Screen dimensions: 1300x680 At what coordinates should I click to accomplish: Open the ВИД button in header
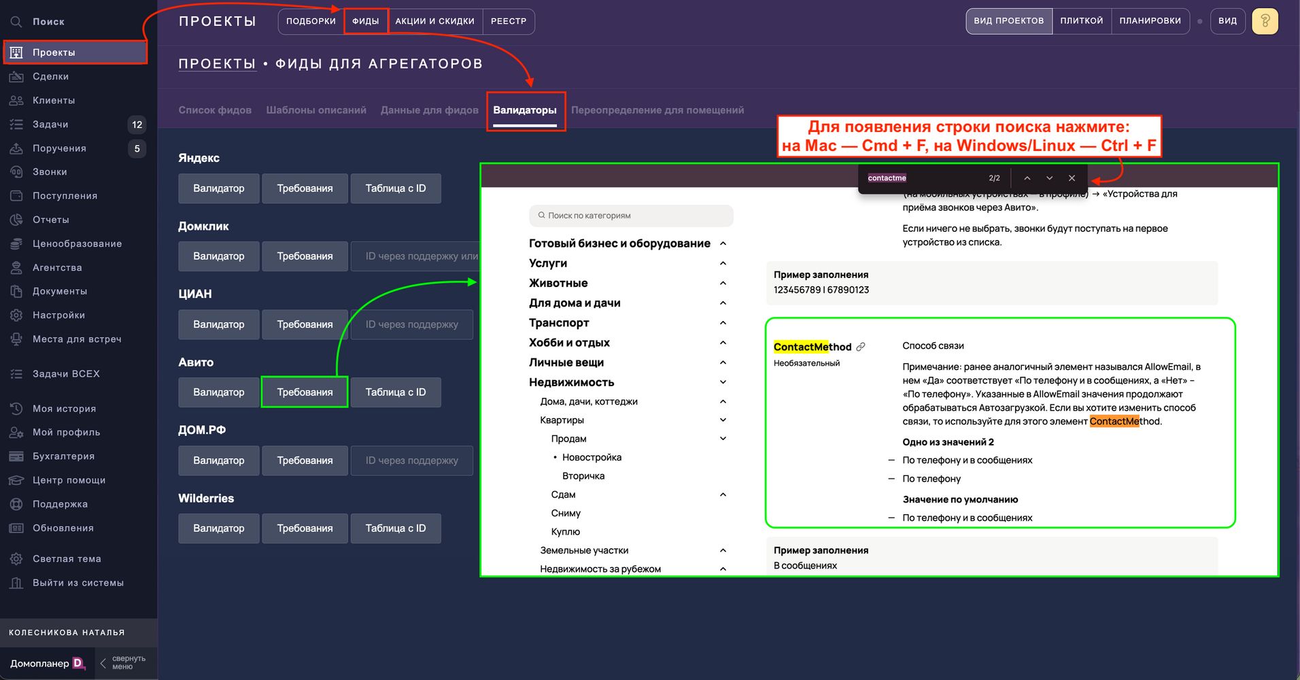1228,21
